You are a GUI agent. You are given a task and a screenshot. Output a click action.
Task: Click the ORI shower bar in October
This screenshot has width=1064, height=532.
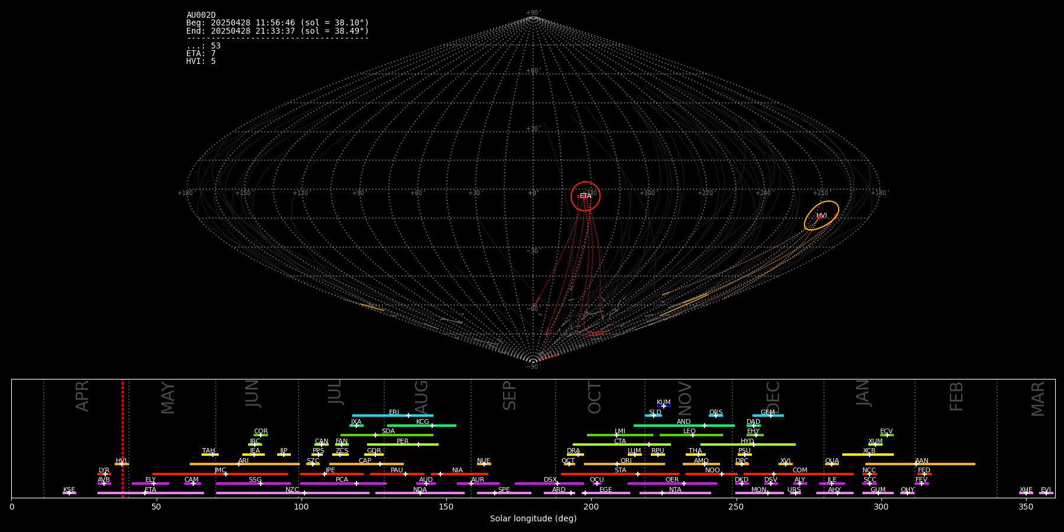point(624,464)
